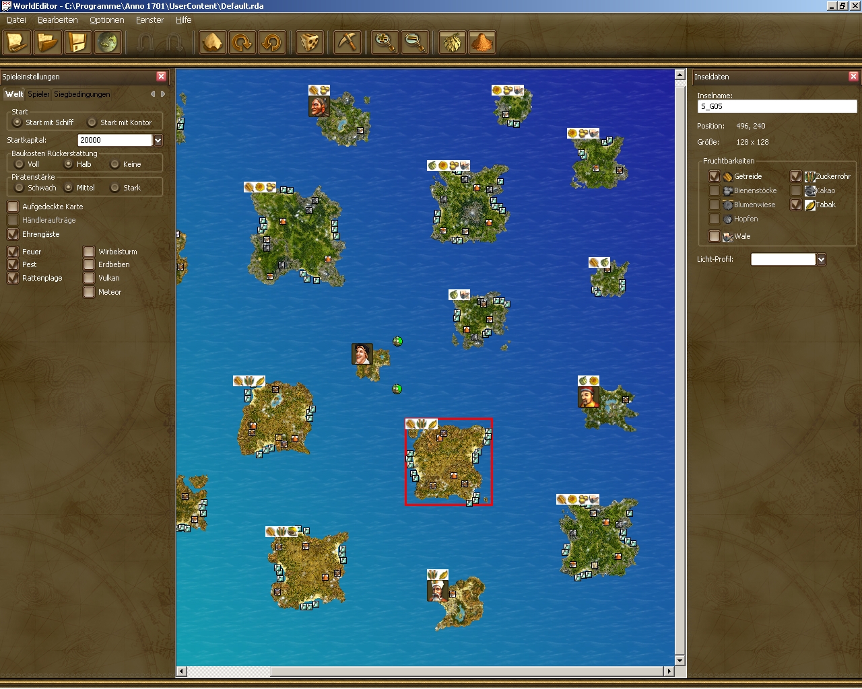Rotate island clockwise using toolbar arrow
This screenshot has height=689, width=862.
click(242, 42)
